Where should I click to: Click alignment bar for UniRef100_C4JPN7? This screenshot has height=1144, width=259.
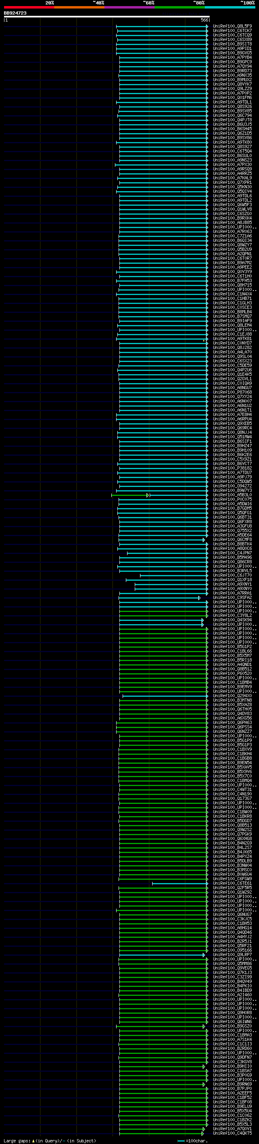coord(168,553)
